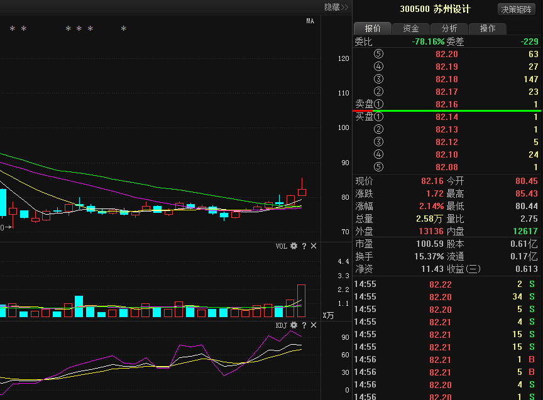The height and width of the screenshot is (400, 543).
Task: Switch to the 分析 tab
Action: [449, 28]
